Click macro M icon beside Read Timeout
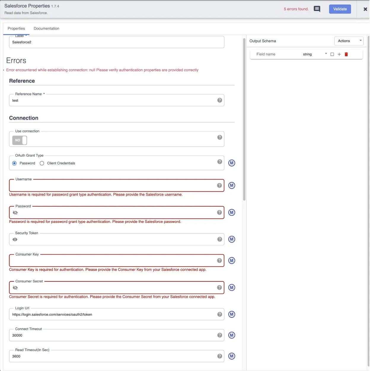This screenshot has height=371, width=370. click(232, 356)
